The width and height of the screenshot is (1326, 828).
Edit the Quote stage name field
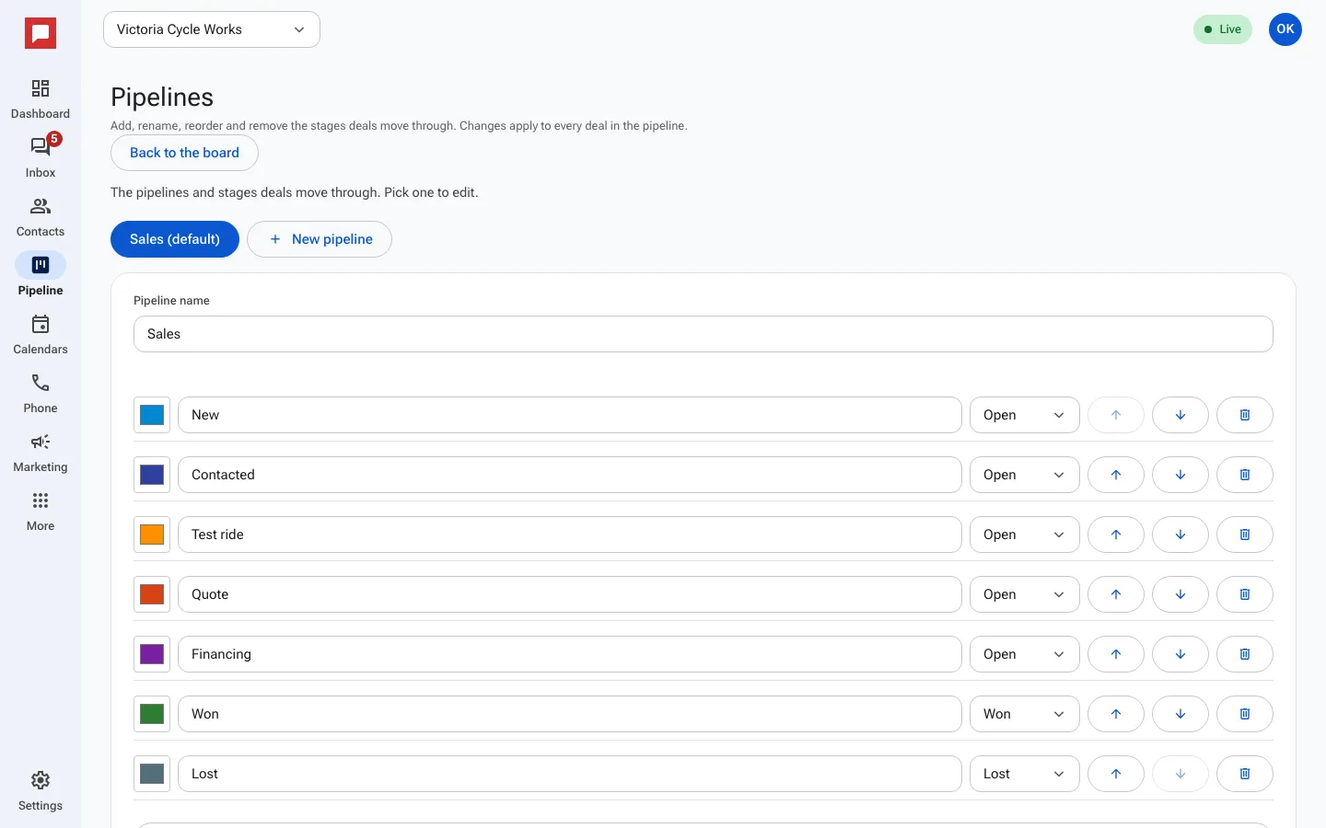[570, 594]
